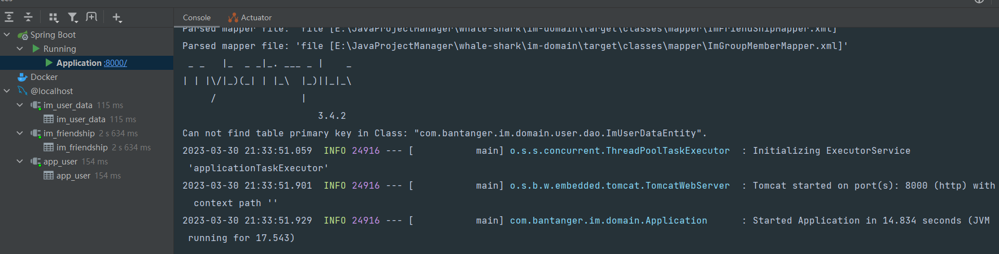
Task: Open the Filter services icon
Action: [x=73, y=17]
